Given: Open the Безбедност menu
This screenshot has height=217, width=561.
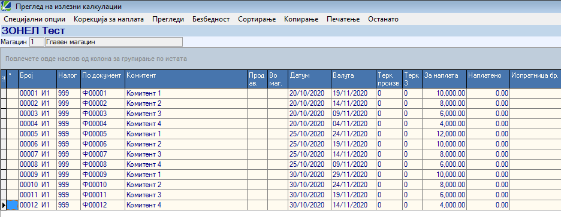Looking at the screenshot, I should 211,19.
